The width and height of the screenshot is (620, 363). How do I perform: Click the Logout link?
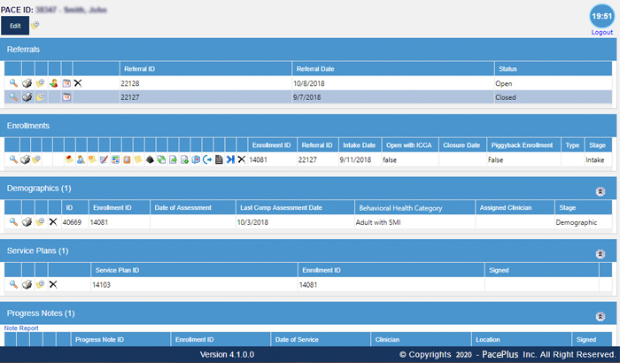[601, 33]
